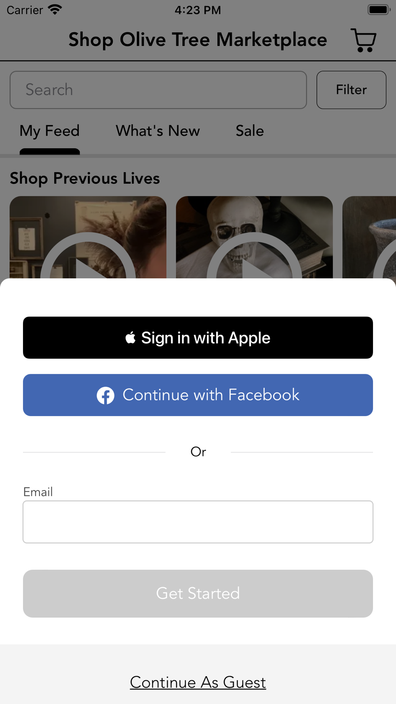Continue with Facebook login
The height and width of the screenshot is (704, 396).
(198, 395)
